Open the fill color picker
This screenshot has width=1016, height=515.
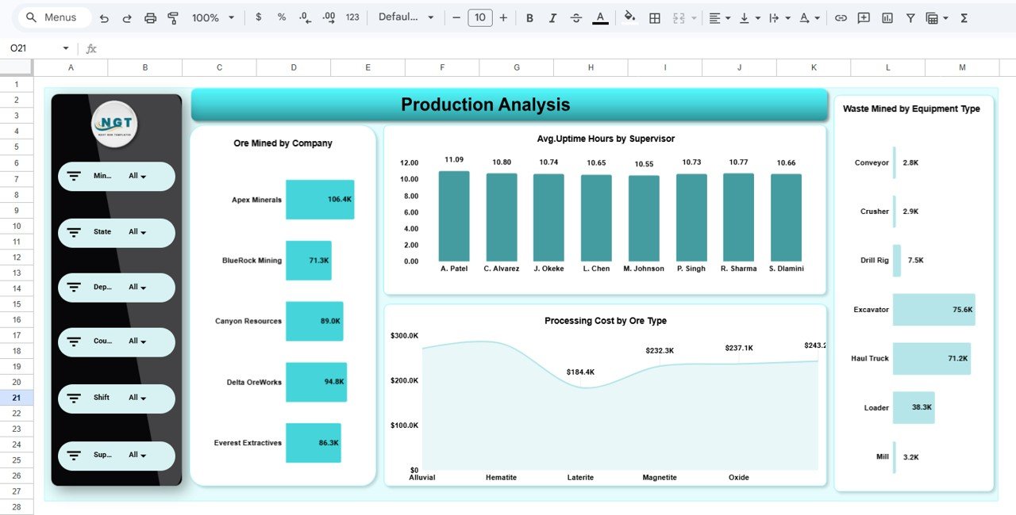coord(629,17)
